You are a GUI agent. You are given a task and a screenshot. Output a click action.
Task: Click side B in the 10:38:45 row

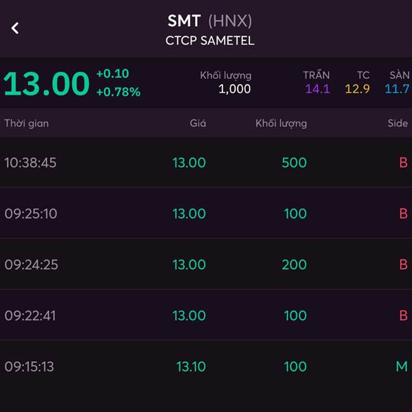(403, 163)
